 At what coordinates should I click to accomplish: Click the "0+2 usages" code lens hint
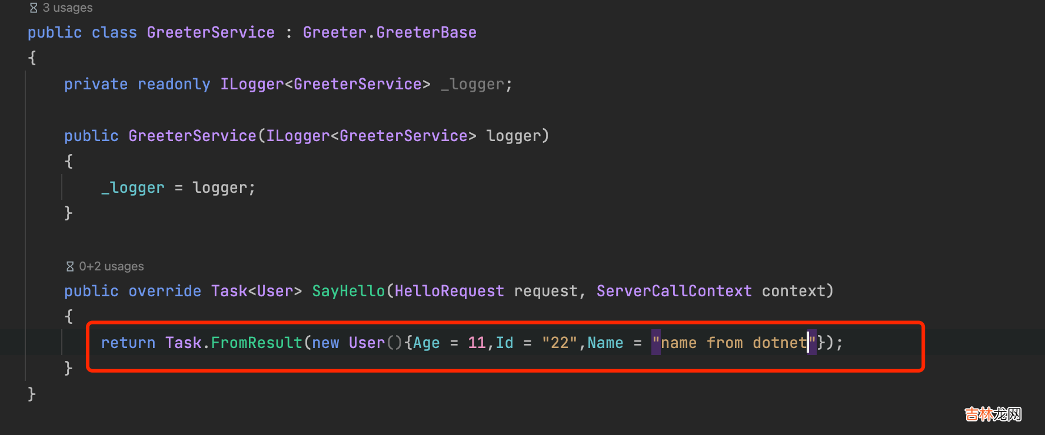tap(111, 266)
